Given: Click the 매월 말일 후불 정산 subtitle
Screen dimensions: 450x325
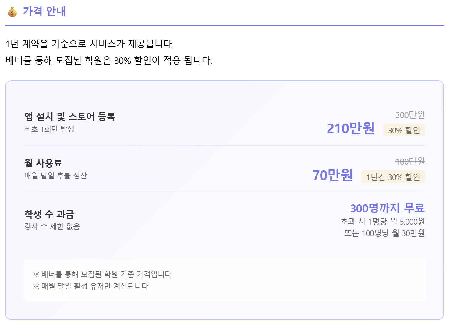Looking at the screenshot, I should [56, 176].
